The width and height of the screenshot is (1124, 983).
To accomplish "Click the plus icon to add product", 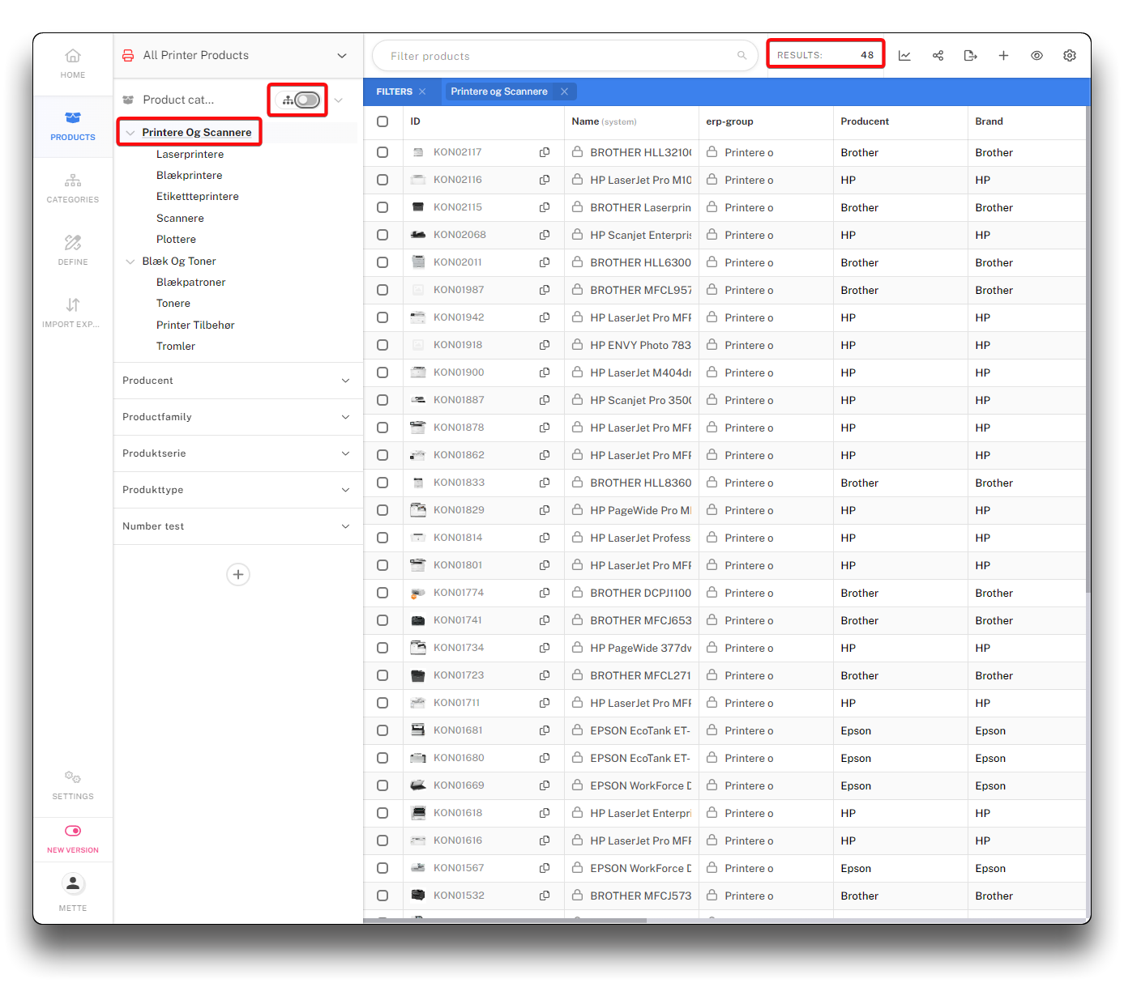I will pyautogui.click(x=1003, y=56).
